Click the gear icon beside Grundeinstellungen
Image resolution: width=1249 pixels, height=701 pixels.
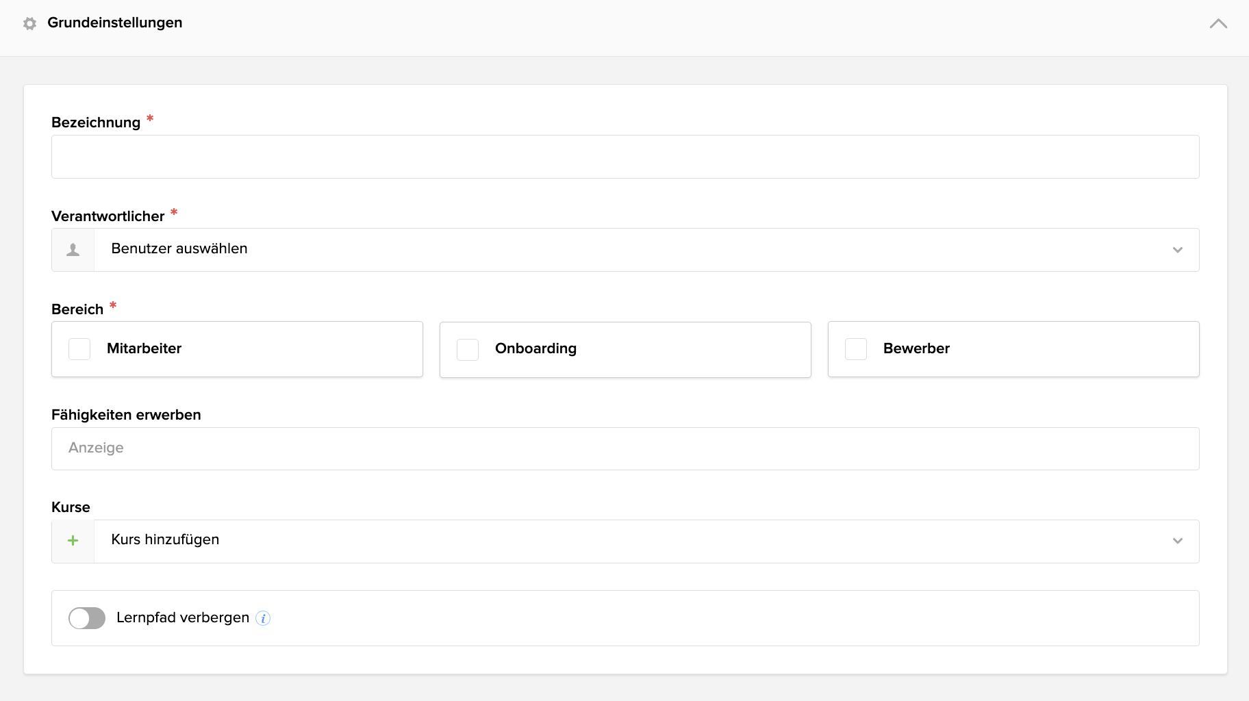point(29,23)
